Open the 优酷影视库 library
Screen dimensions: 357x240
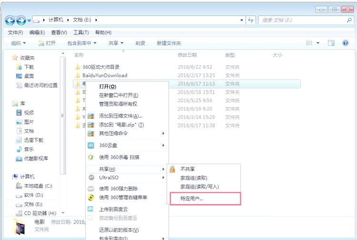pyautogui.click(x=36, y=158)
